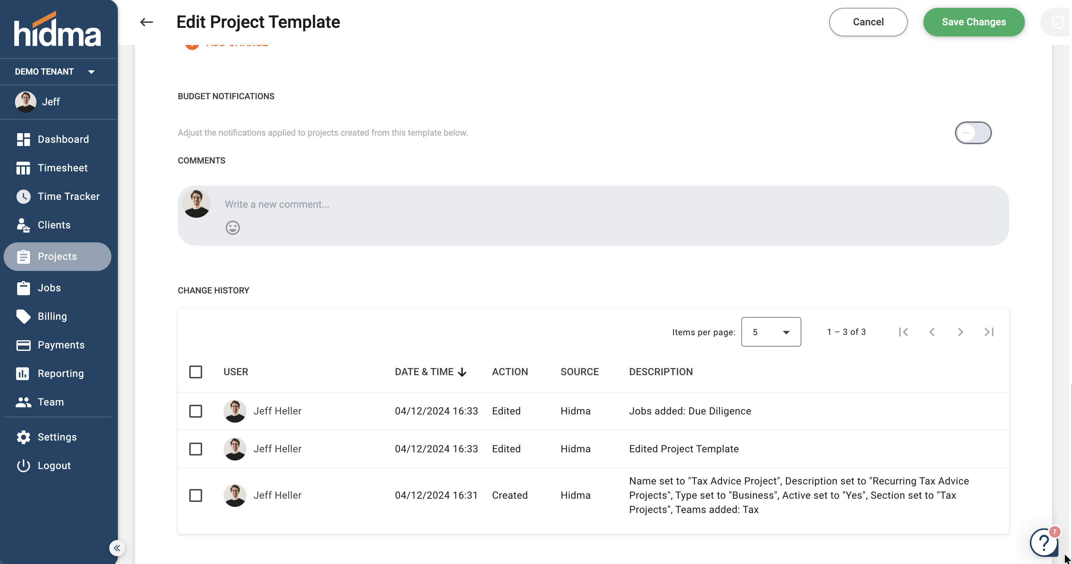Jump to last page of change history
Viewport: 1072px width, 564px height.
click(989, 332)
